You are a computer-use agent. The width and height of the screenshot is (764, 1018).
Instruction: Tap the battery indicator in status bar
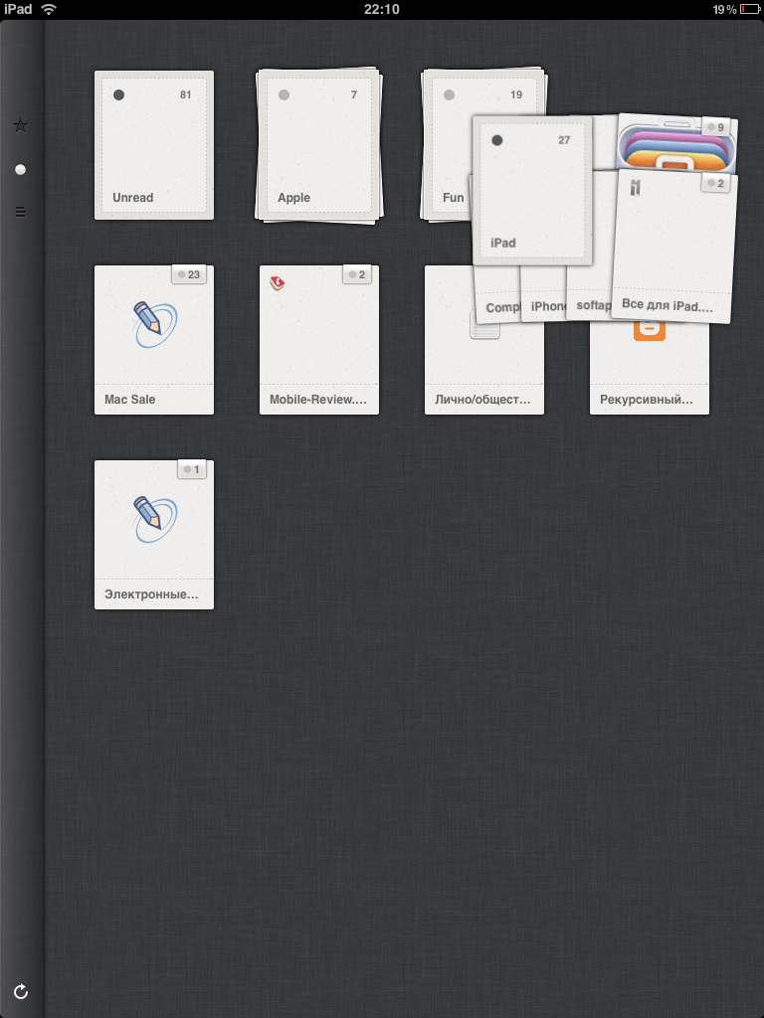[750, 9]
